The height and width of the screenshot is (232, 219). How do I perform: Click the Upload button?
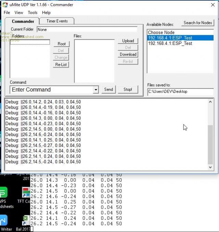click(x=128, y=41)
